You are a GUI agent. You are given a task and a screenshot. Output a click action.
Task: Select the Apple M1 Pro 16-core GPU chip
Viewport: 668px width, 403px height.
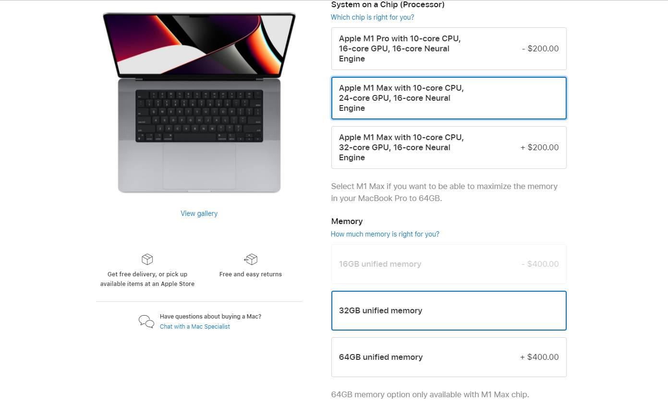(x=449, y=48)
